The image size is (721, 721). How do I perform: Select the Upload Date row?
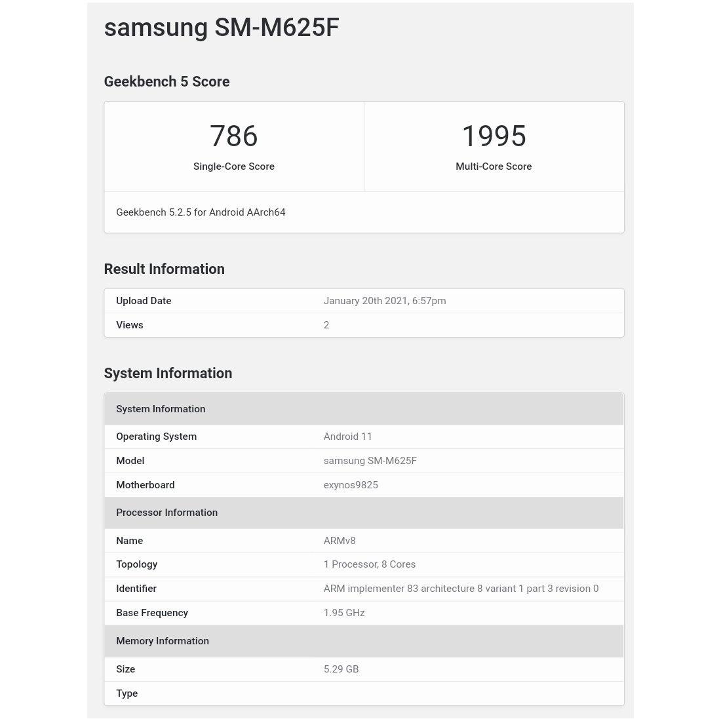tap(364, 301)
